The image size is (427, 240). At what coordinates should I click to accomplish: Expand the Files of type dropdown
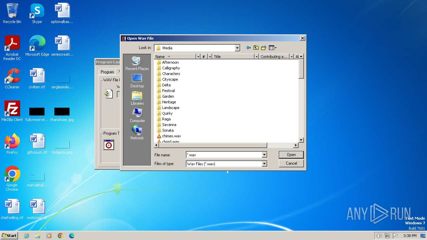(264, 164)
